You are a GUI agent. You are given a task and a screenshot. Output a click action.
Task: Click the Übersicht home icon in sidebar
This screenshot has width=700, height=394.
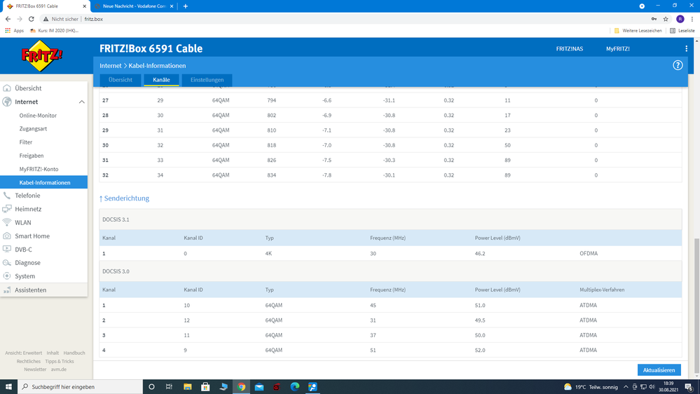7,88
